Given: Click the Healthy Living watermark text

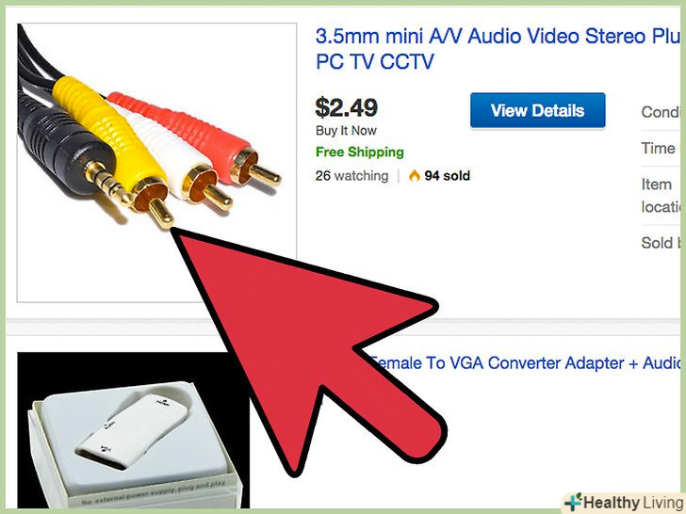Looking at the screenshot, I should click(x=632, y=503).
